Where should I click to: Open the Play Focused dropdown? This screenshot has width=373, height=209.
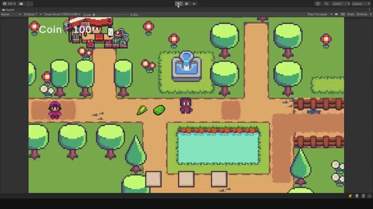tap(320, 14)
